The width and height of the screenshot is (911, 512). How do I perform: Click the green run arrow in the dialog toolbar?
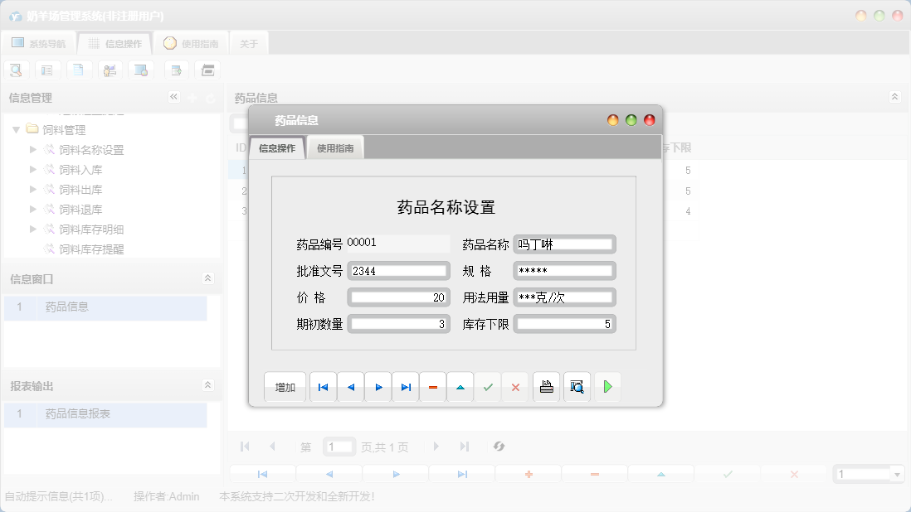click(607, 386)
